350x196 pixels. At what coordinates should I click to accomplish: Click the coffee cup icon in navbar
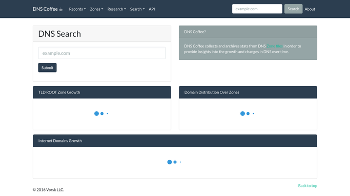click(60, 9)
